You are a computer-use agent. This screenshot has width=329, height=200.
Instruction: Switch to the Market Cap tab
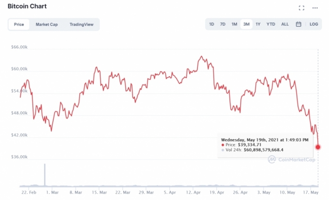(x=46, y=24)
